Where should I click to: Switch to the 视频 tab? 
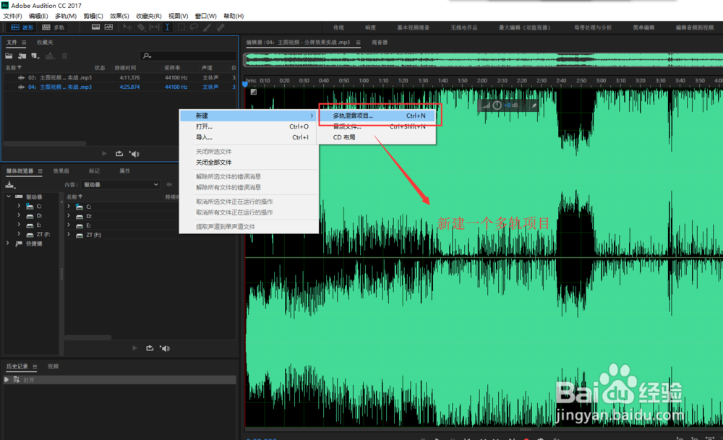(53, 367)
